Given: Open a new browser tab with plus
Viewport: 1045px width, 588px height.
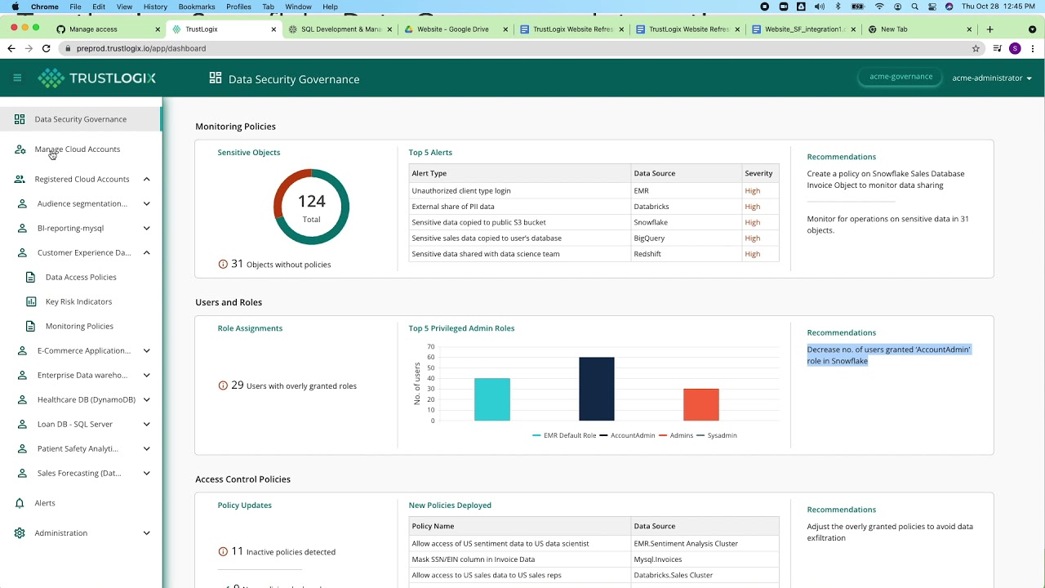Looking at the screenshot, I should (989, 29).
